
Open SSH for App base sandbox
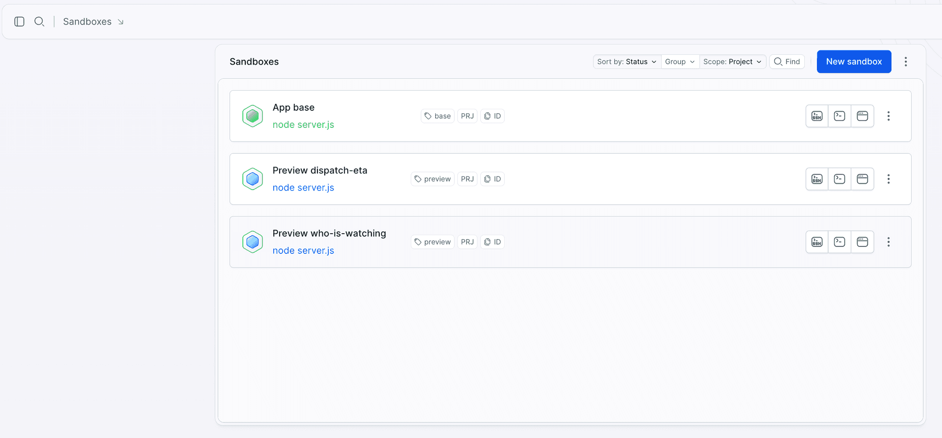tap(817, 116)
